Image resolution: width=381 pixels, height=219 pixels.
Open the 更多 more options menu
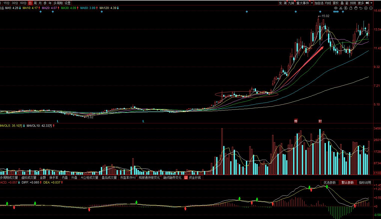pyautogui.click(x=361, y=3)
